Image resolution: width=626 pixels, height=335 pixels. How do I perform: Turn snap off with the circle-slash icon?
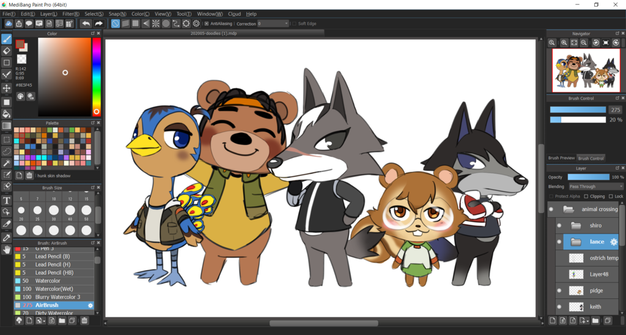(x=115, y=24)
